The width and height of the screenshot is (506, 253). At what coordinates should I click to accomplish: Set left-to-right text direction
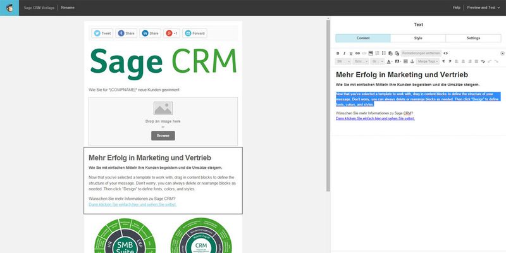(443, 61)
